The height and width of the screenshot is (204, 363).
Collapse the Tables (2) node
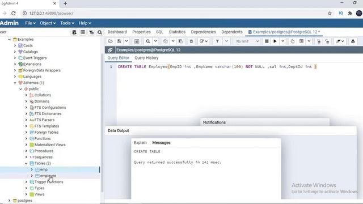coord(26,163)
